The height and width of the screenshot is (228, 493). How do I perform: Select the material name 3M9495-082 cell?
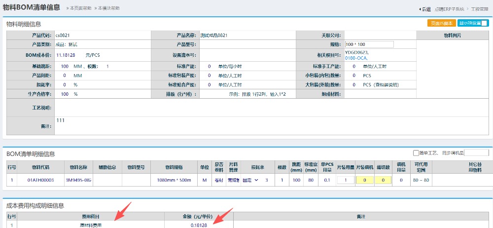pyautogui.click(x=78, y=180)
